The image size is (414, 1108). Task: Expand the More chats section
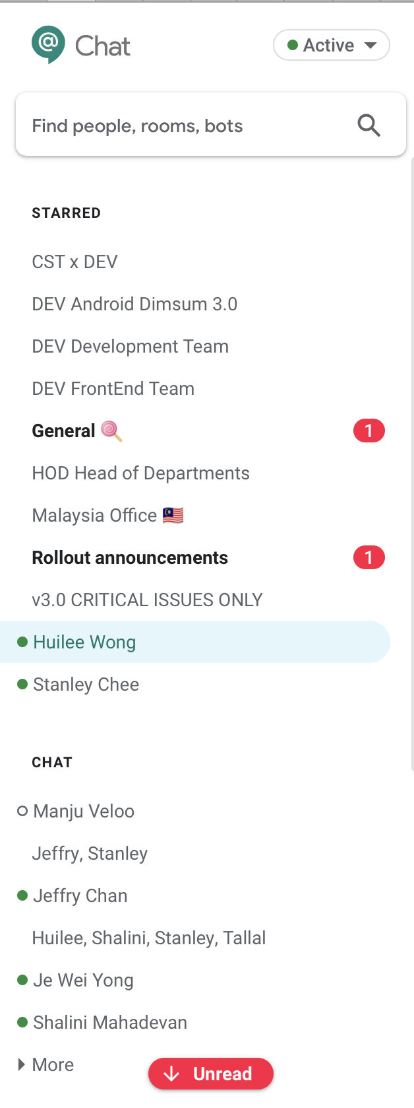click(45, 1064)
